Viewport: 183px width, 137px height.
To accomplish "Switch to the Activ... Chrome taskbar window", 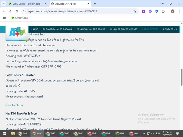I will point(37,134).
